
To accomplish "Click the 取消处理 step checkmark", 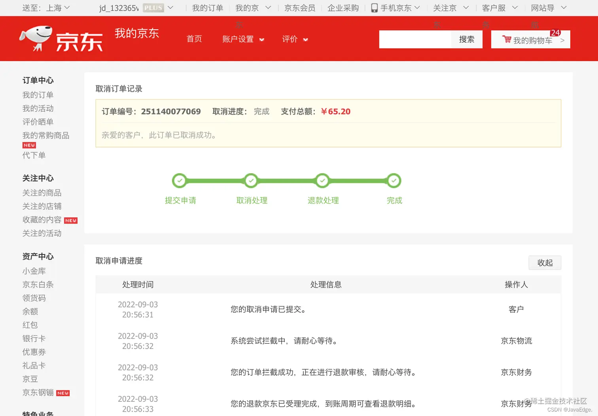I will pyautogui.click(x=251, y=181).
